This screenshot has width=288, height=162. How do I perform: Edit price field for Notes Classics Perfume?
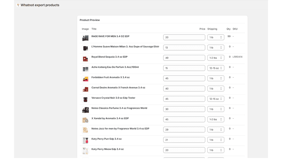click(184, 109)
